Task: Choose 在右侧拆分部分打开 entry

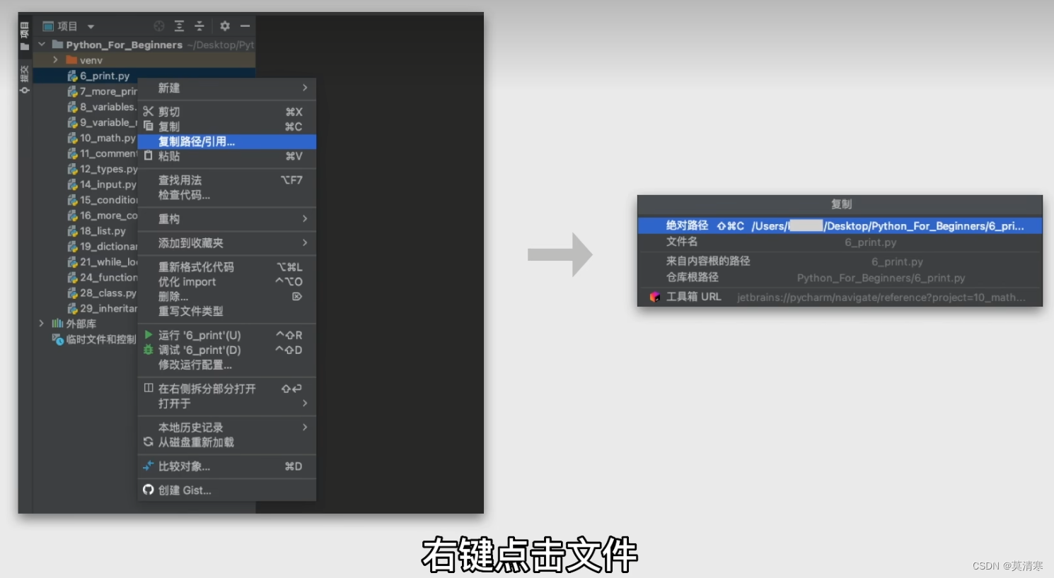Action: (227, 389)
